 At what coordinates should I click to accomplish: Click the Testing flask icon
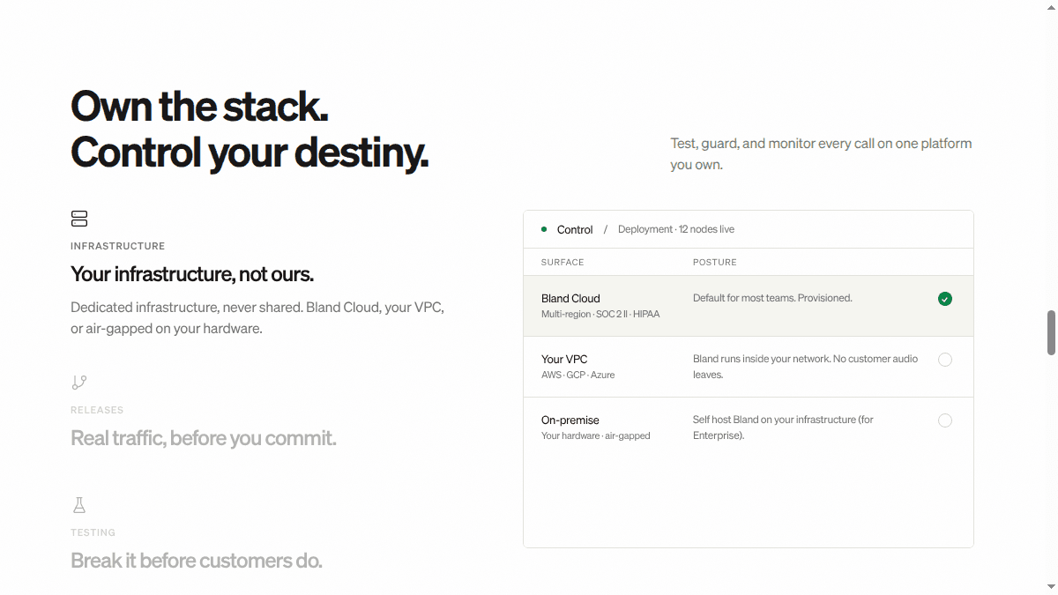[x=79, y=505]
